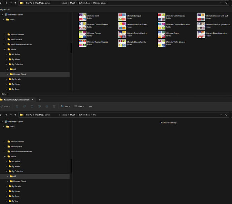Click Ultimate Classic breadcrumb in top window
Screen dimensions: 232x204
point(100,3)
